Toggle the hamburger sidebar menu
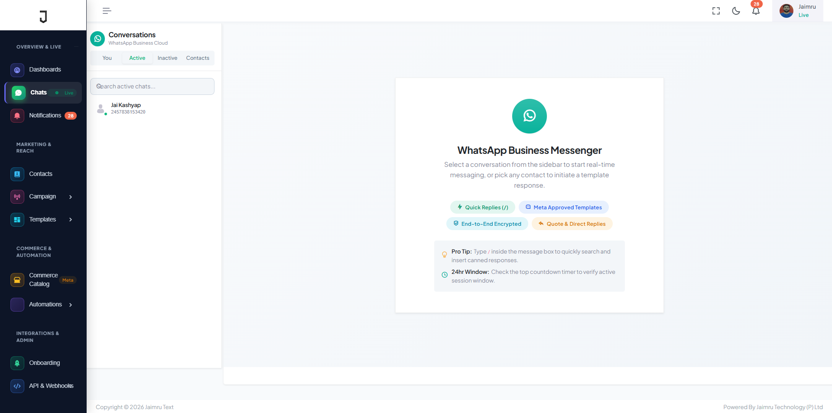 107,11
